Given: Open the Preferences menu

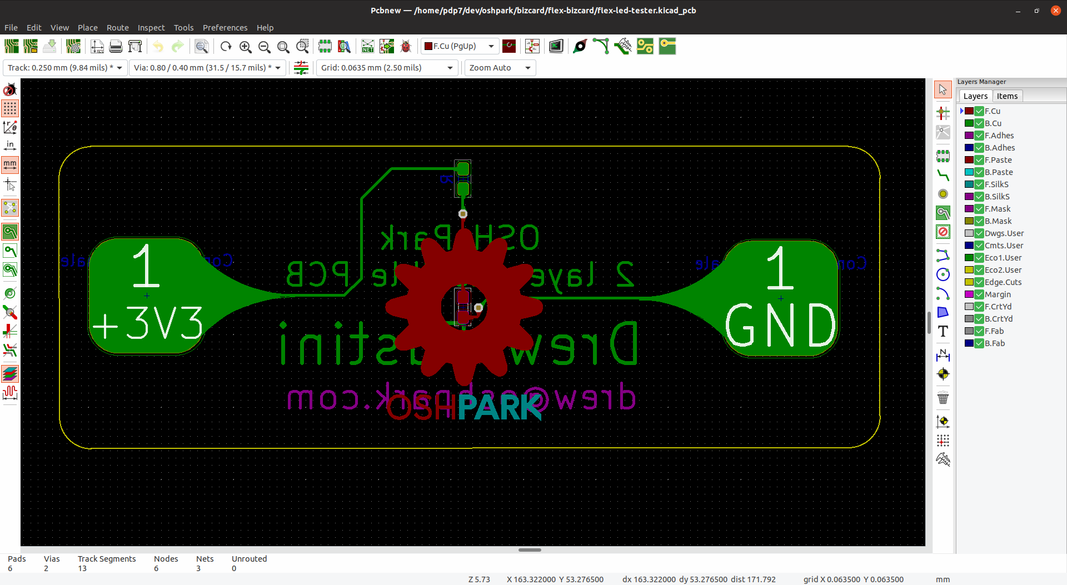Looking at the screenshot, I should click(x=225, y=28).
